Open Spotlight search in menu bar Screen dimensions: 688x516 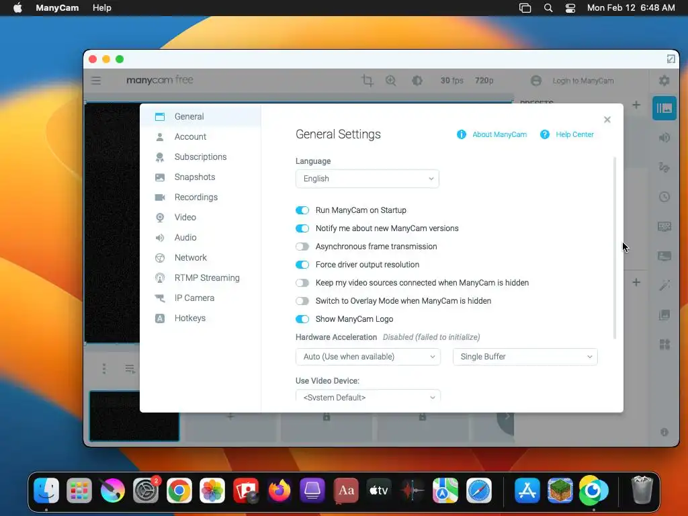[x=548, y=8]
